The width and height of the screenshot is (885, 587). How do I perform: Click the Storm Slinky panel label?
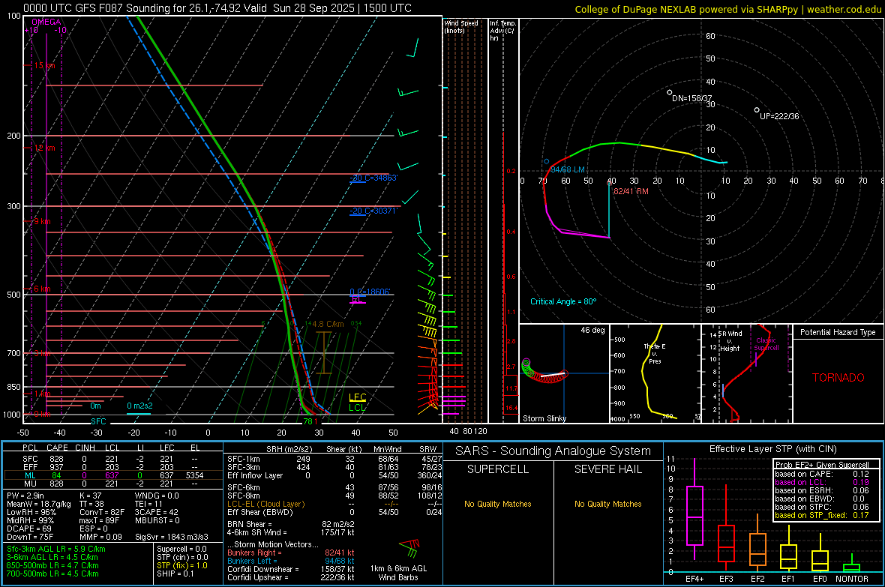[544, 418]
